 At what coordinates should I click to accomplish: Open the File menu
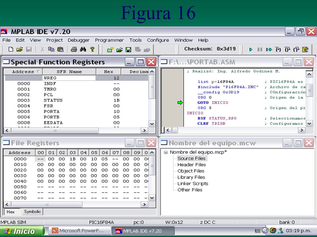(x=6, y=40)
